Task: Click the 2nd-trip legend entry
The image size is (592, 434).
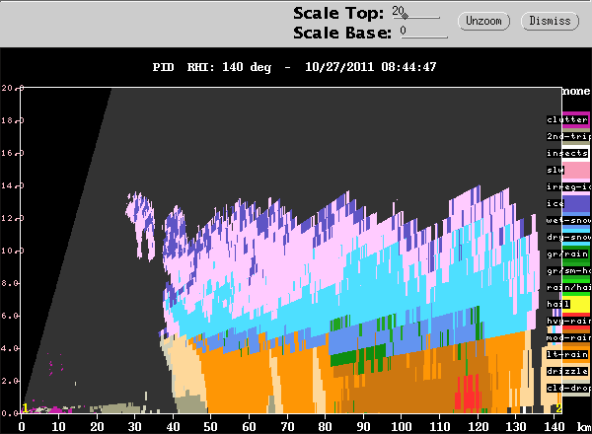Action: pos(567,136)
